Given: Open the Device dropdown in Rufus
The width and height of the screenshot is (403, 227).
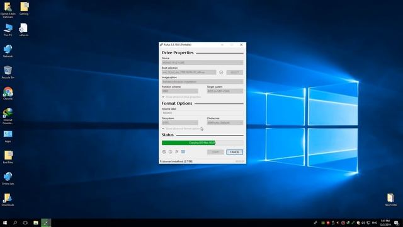Looking at the screenshot, I should [203, 62].
